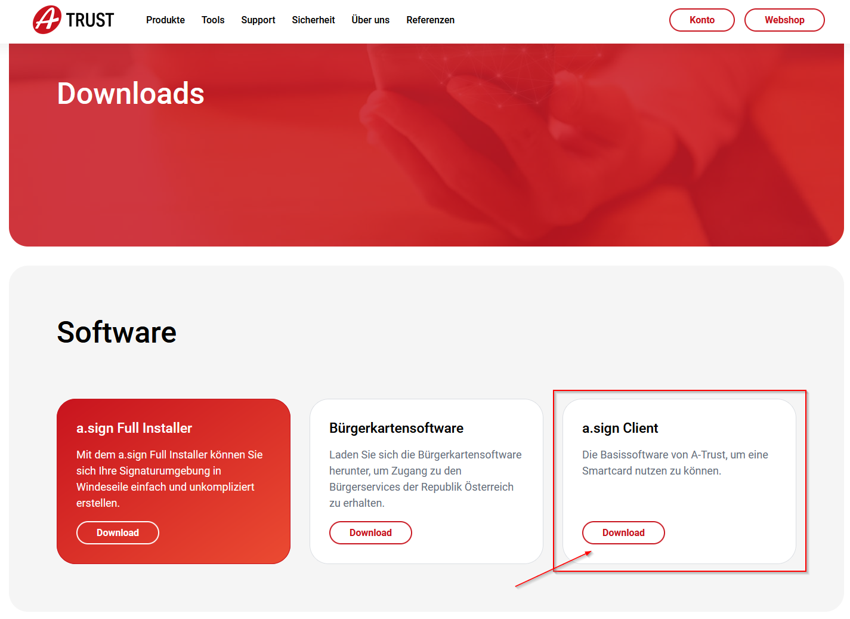Viewport: 850px width, 619px height.
Task: Click the a.sign Client card title
Action: point(620,428)
